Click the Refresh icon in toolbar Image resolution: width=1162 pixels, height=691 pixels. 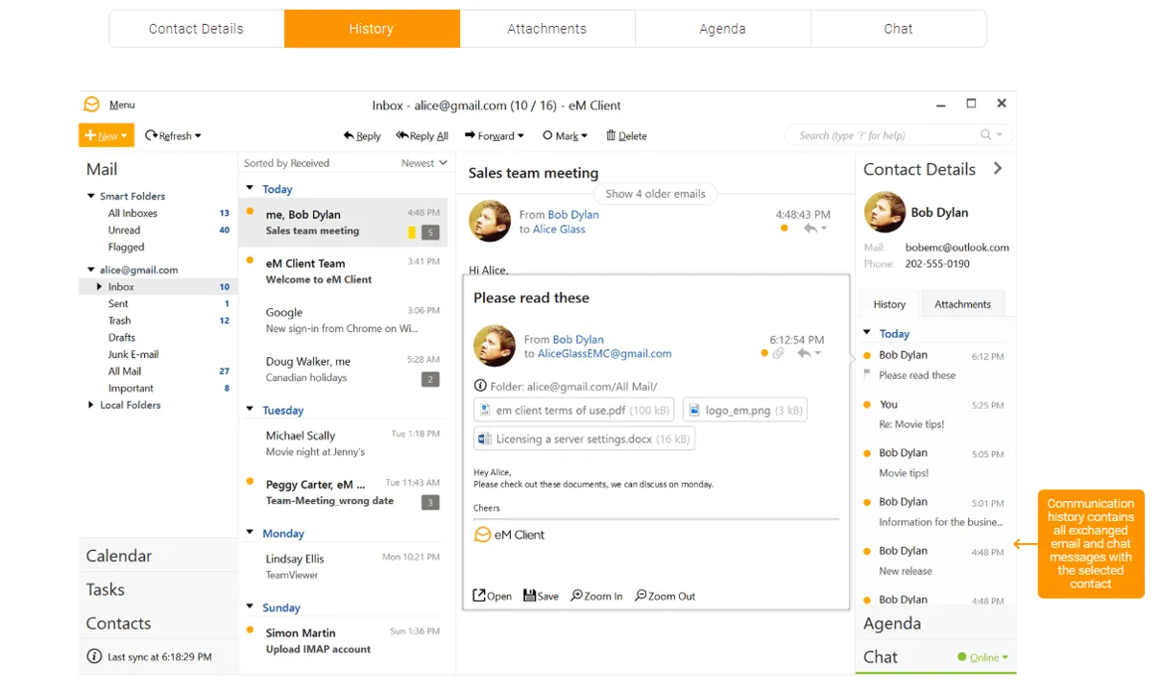(x=151, y=135)
